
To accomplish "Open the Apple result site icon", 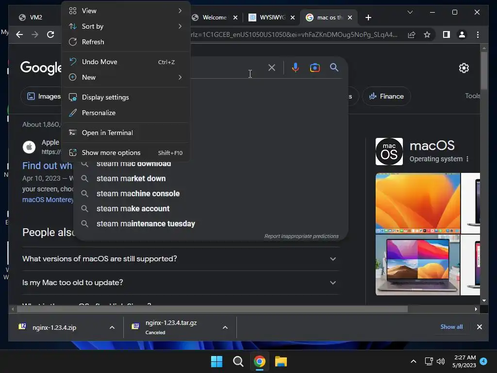I will (x=29, y=147).
